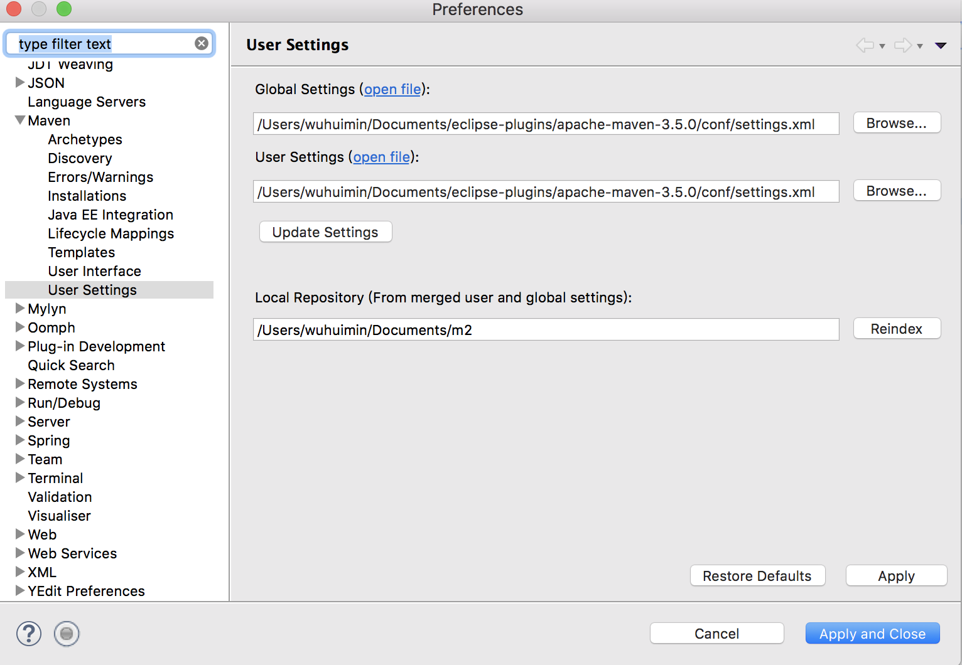Viewport: 962px width, 665px height.
Task: Click the Local Repository path field
Action: [546, 329]
